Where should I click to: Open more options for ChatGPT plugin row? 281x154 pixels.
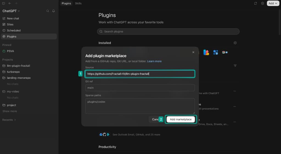click(235, 91)
